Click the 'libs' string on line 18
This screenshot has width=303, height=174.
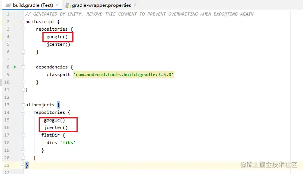(68, 143)
